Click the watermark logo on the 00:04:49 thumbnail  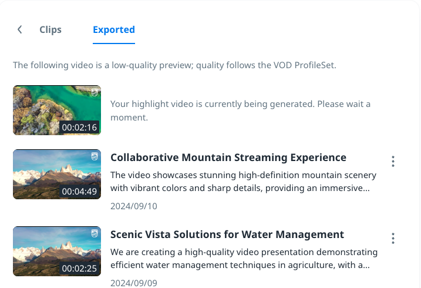tap(94, 156)
